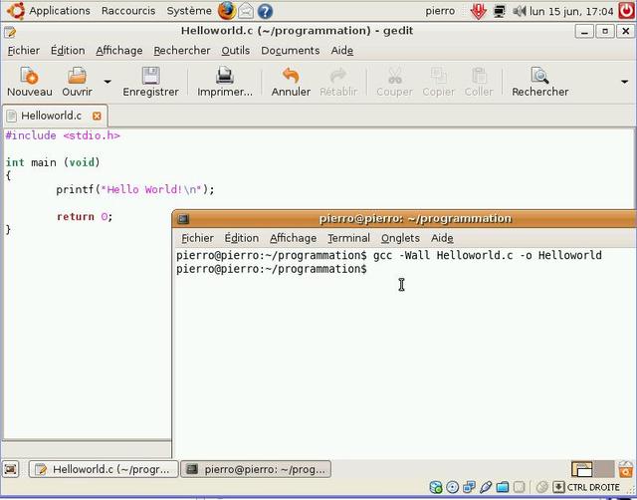Click the show desktop icon in bottom panel
The width and height of the screenshot is (637, 500).
click(11, 469)
